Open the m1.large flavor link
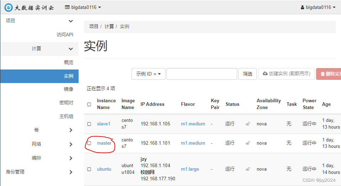 pyautogui.click(x=190, y=169)
